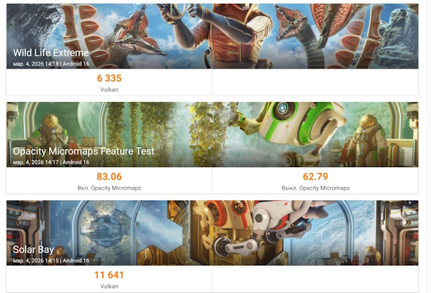Click the мар. 4, 2026 14:15 date line
Screen dimensions: 431x293
coord(51,261)
